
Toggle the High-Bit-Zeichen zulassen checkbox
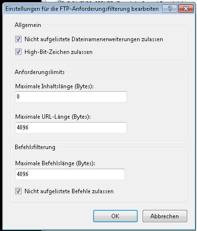[18, 52]
